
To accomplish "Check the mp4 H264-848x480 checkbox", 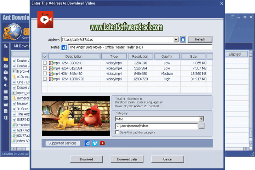I will (x=45, y=74).
